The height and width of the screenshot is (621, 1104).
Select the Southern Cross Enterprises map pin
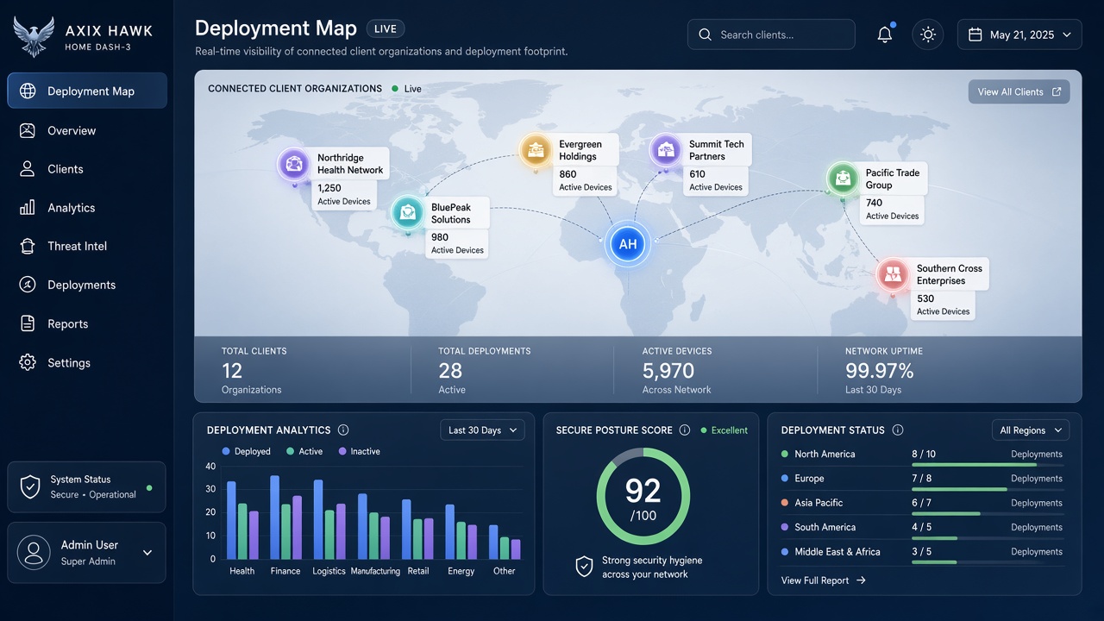tap(893, 274)
